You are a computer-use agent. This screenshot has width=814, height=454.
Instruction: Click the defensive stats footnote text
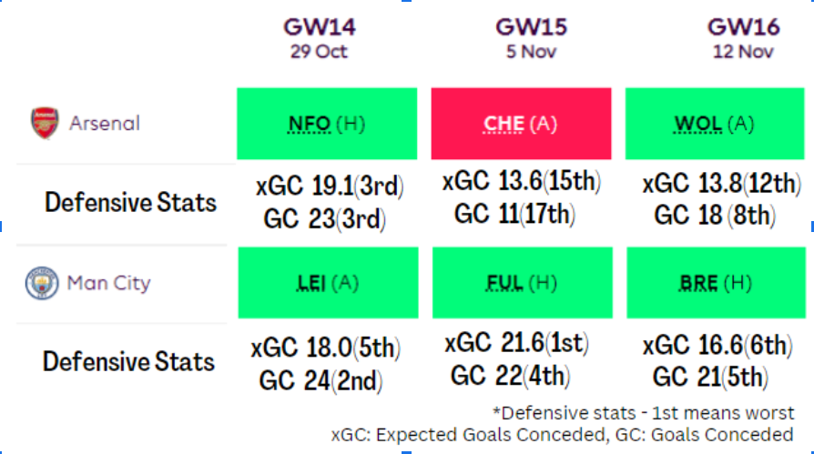(643, 413)
